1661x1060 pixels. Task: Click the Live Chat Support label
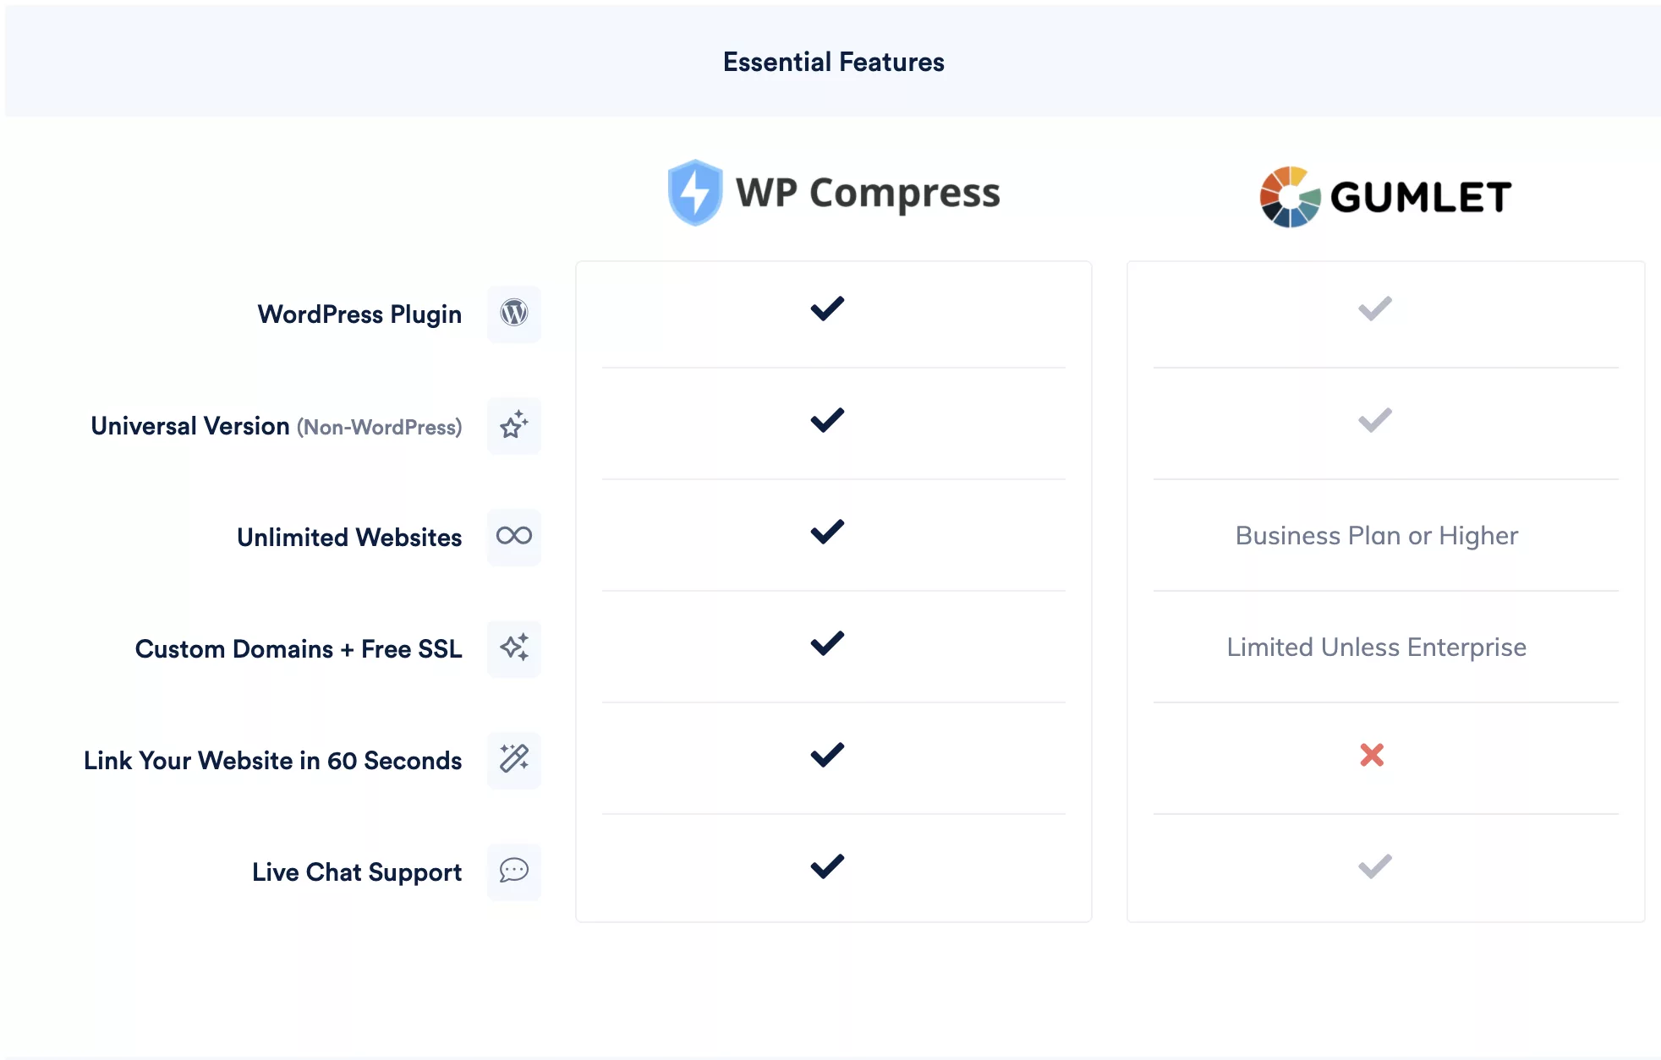coord(357,872)
